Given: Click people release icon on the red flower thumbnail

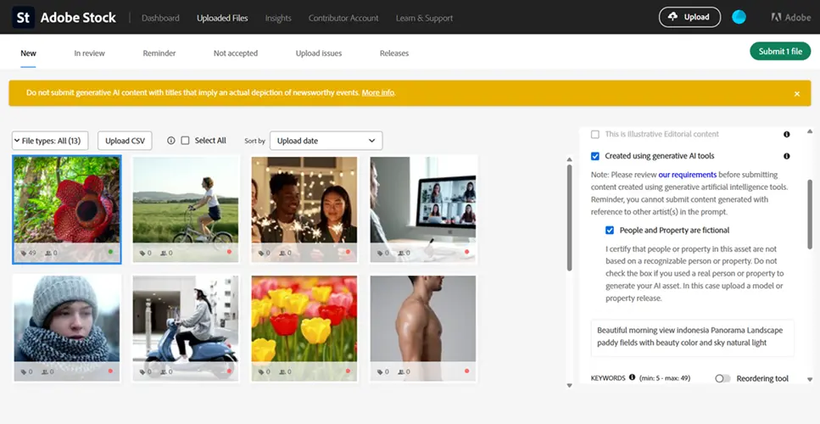Looking at the screenshot, I should click(48, 253).
